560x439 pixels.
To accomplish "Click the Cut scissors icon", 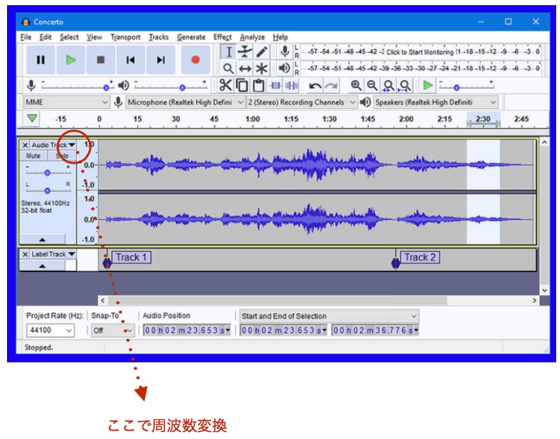I will [x=226, y=85].
